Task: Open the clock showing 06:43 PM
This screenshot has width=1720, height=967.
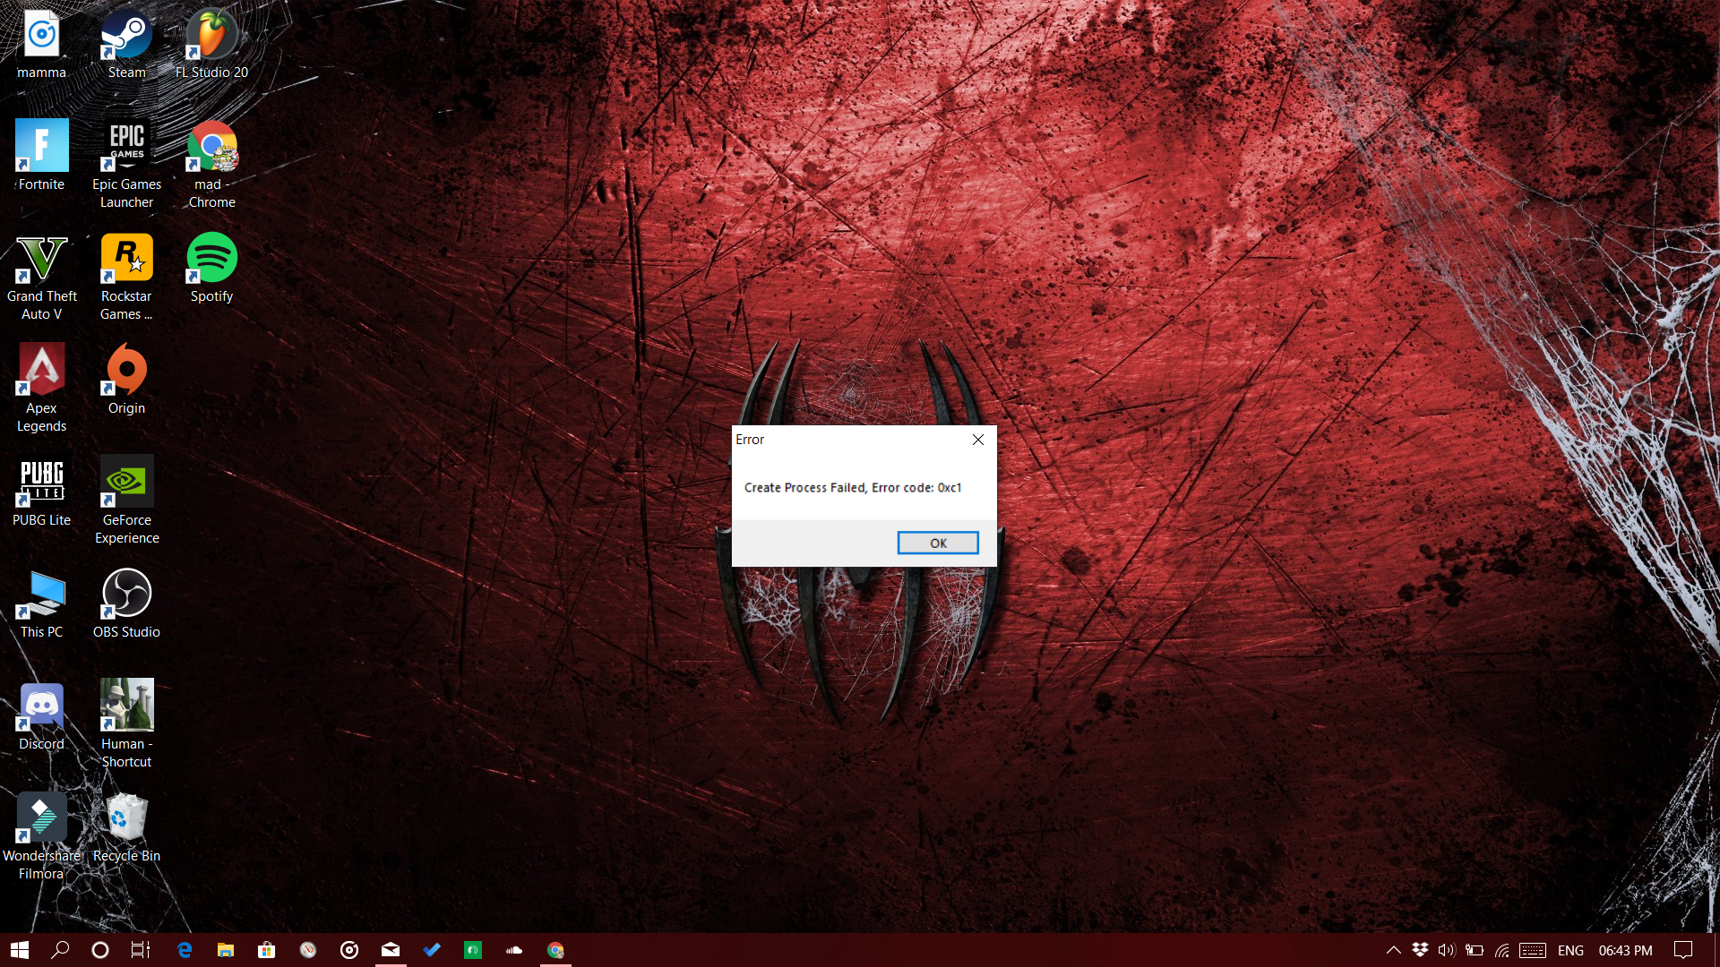Action: [x=1625, y=950]
